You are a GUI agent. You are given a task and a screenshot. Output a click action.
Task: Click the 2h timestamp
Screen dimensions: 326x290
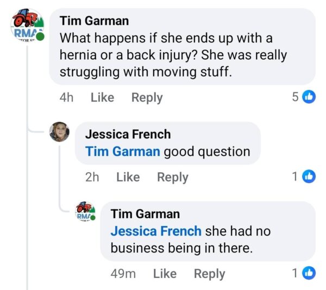(92, 177)
